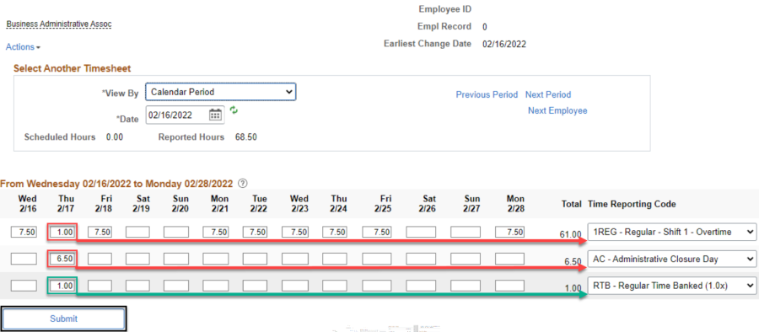Click the 1.00 total for Regular Time Banked row

pos(573,288)
